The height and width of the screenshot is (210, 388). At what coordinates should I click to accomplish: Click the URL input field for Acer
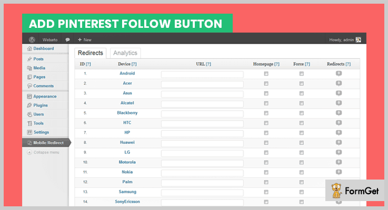(x=202, y=84)
